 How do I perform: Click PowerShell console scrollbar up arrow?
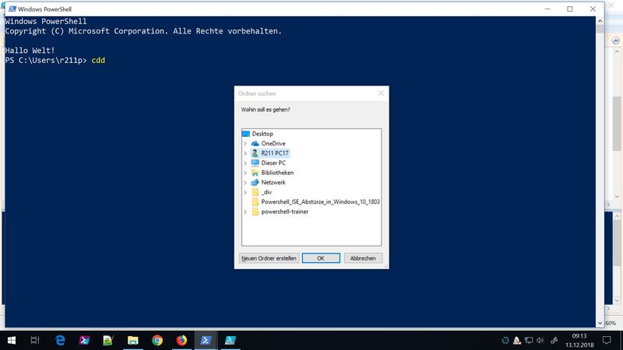(600, 21)
